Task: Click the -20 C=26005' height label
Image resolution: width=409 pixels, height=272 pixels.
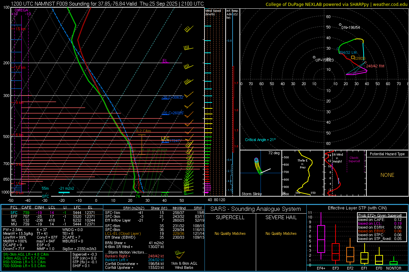Action: click(173, 113)
